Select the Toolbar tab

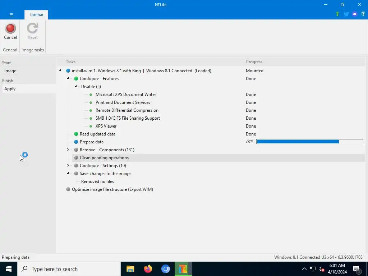(36, 14)
